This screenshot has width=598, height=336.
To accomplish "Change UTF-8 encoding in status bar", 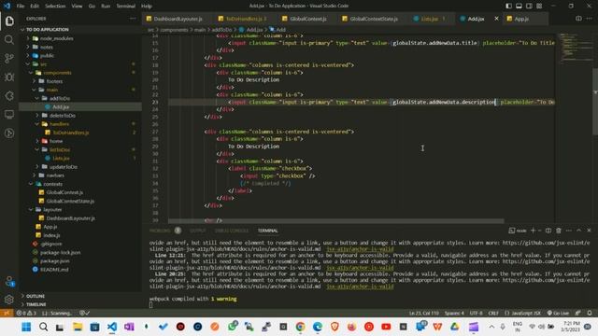I will click(476, 313).
